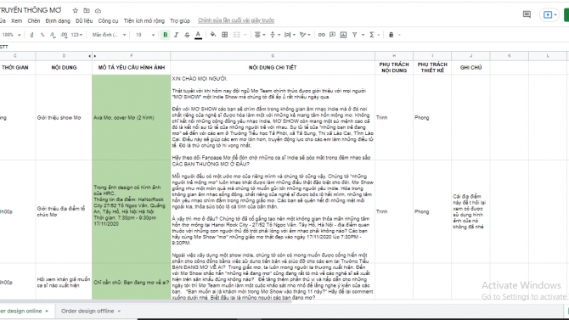Click text rotation icon
The width and height of the screenshot is (569, 320).
pos(302,35)
